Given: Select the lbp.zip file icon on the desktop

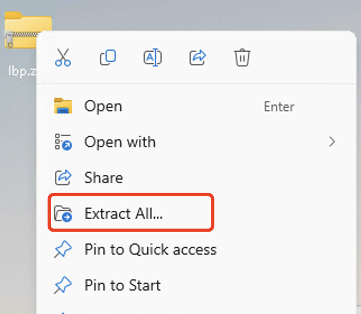Looking at the screenshot, I should [21, 34].
